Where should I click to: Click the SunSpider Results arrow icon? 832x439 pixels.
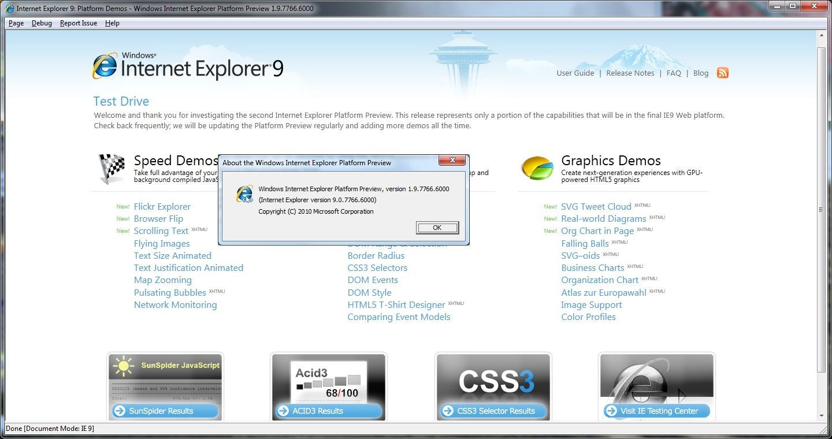pos(120,411)
